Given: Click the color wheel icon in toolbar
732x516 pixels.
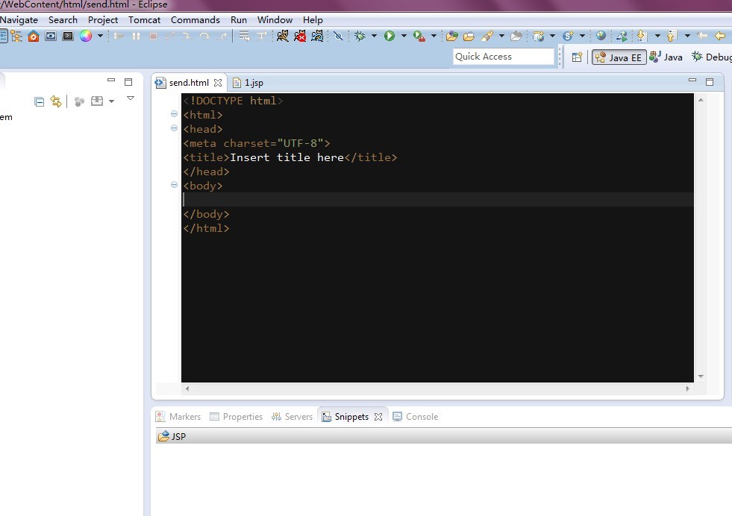Looking at the screenshot, I should (x=86, y=36).
